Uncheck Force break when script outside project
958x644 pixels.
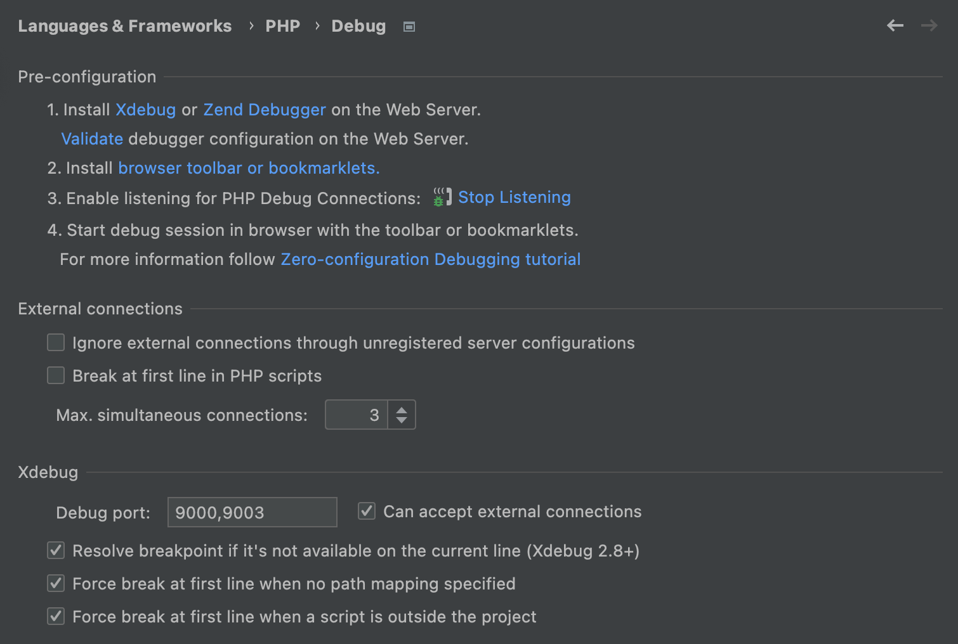pos(56,616)
